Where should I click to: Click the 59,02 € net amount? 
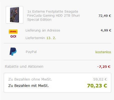(100, 79)
